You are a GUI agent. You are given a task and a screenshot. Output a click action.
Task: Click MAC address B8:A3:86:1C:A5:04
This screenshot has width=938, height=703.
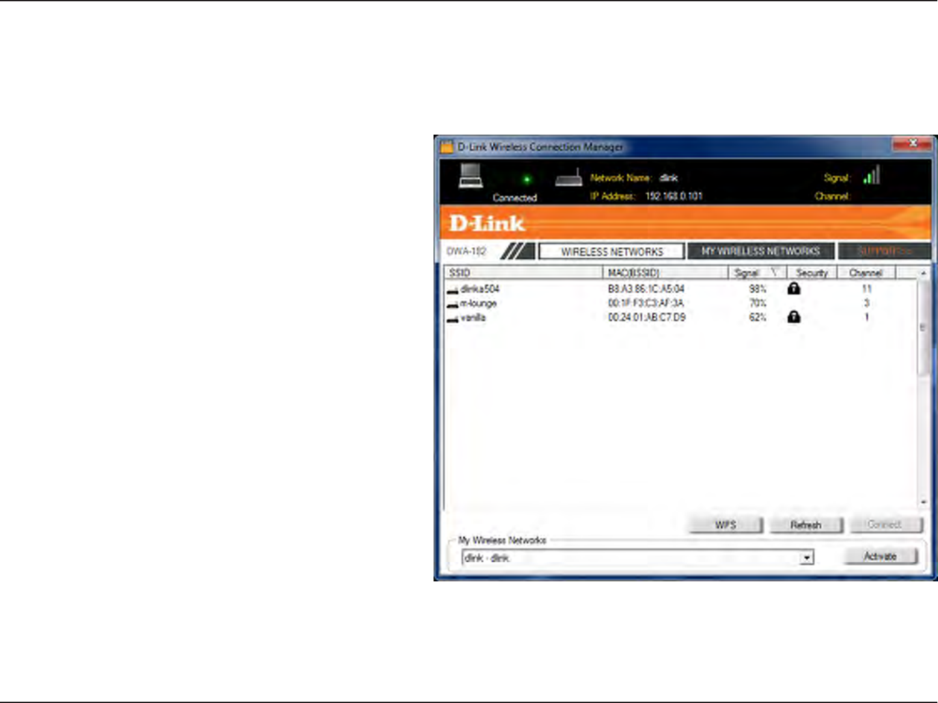[x=646, y=289]
